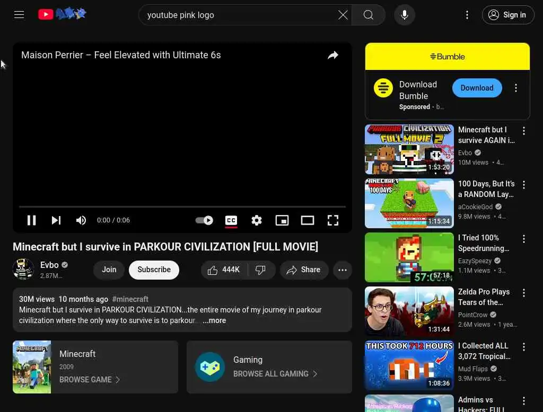Open I Tried 100% Speedrunning thumbnail
The image size is (543, 412).
pyautogui.click(x=409, y=257)
